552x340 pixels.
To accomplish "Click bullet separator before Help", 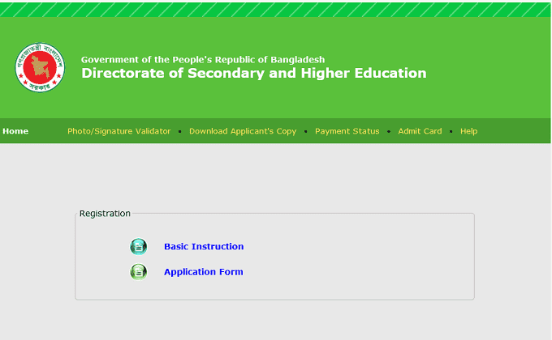I will click(x=451, y=131).
